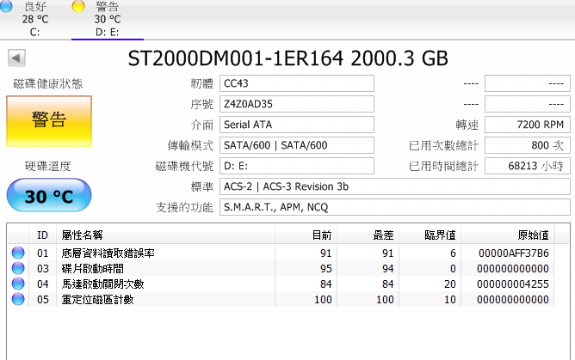The width and height of the screenshot is (575, 360).
Task: Click the 轉速 field showing 7200 RPM
Action: pyautogui.click(x=528, y=125)
